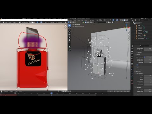Viewport: 152px width, 114px height.
Task: Activate the Cursor tool in viewport toolbar
Action: point(69,28)
